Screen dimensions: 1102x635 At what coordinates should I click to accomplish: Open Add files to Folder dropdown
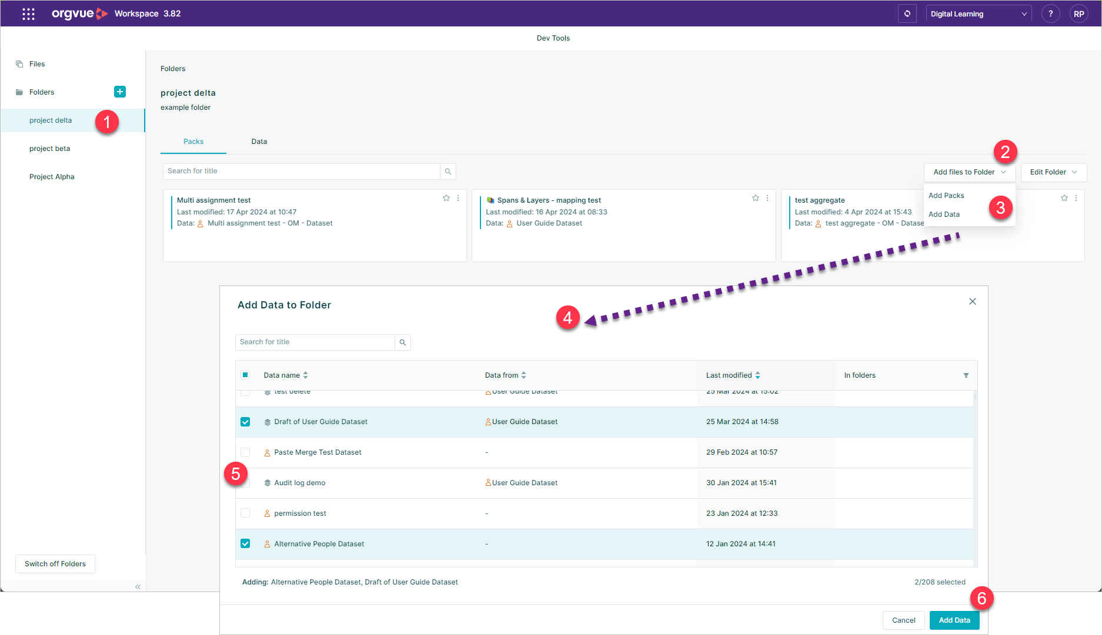(969, 172)
